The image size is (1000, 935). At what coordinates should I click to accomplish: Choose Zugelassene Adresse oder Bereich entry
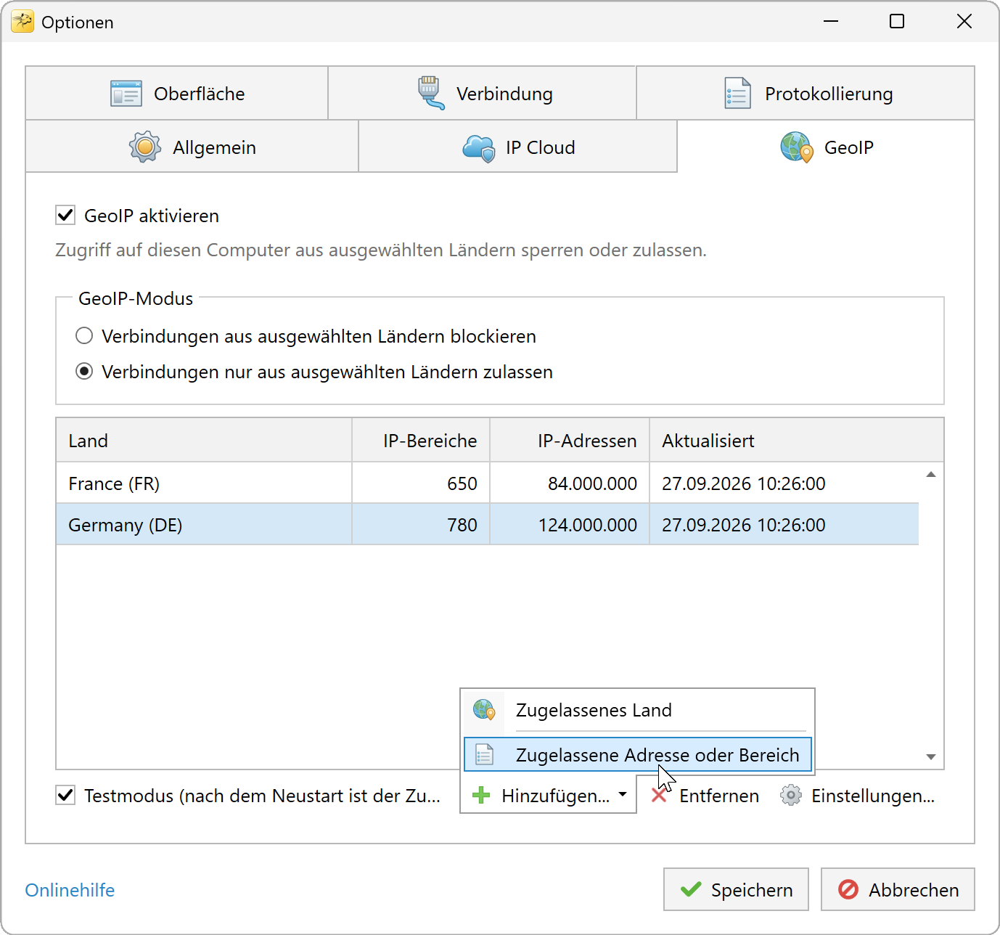(x=638, y=755)
